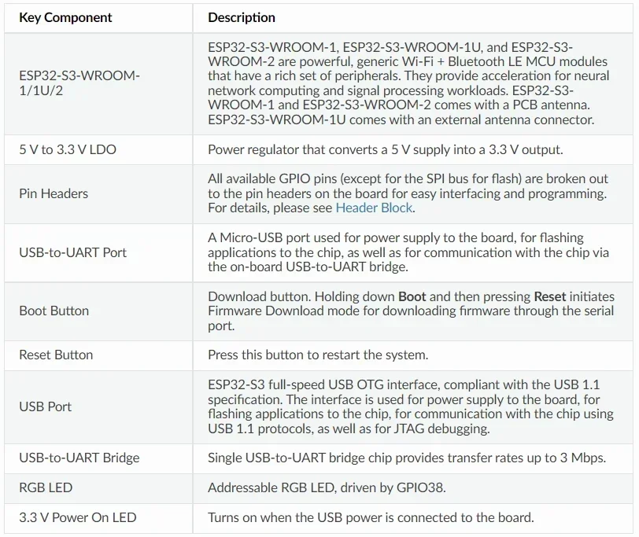Open the Header Block link
The image size is (639, 537).
(x=374, y=208)
